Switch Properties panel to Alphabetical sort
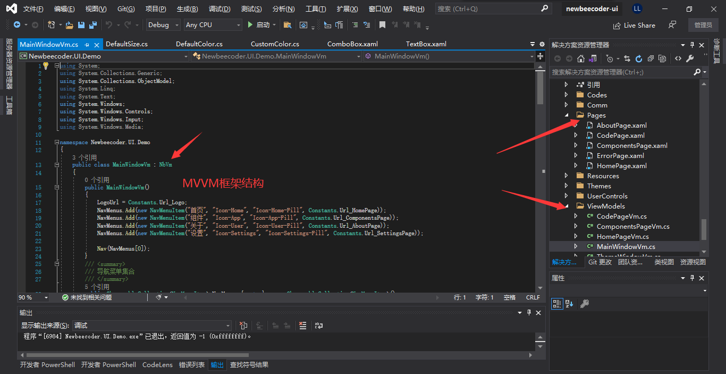 tap(569, 304)
